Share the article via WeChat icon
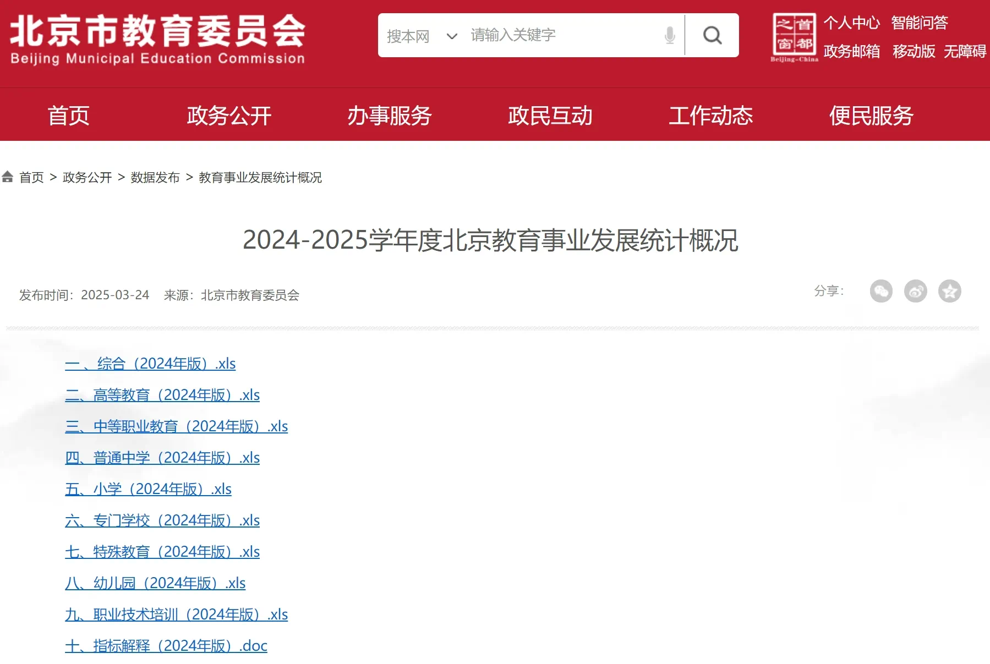Screen dimensions: 990x664 coord(882,292)
